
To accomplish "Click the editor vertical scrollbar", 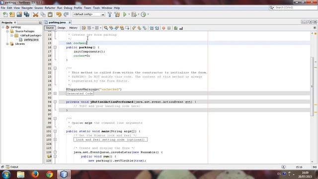I will (312, 87).
